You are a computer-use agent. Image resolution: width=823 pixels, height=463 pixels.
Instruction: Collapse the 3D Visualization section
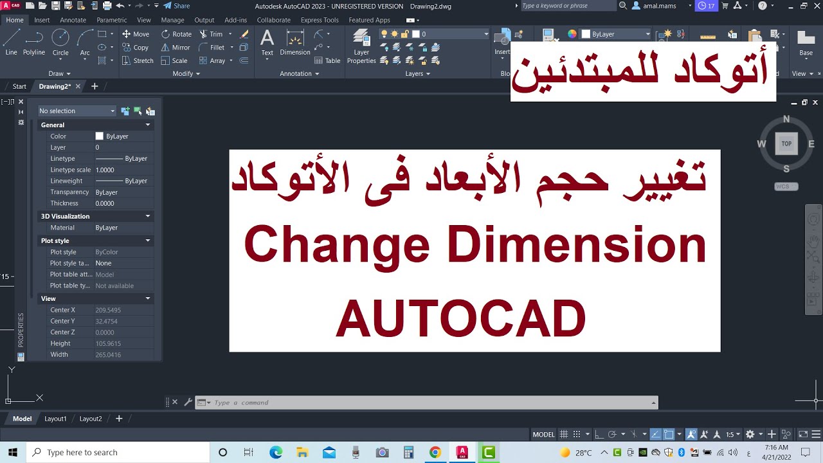[x=148, y=216]
